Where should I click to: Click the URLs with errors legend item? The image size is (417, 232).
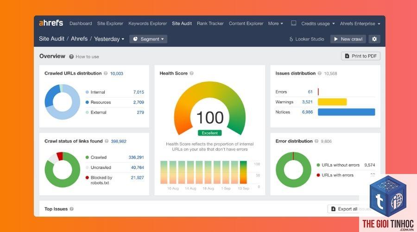point(335,175)
